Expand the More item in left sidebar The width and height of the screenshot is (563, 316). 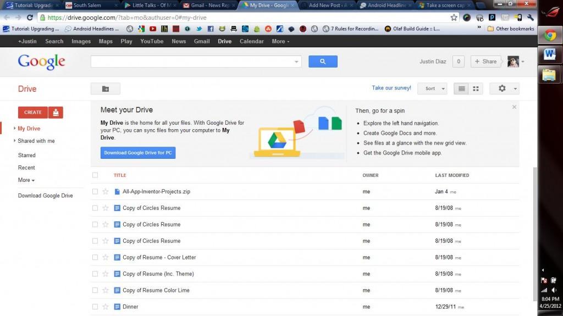[26, 180]
